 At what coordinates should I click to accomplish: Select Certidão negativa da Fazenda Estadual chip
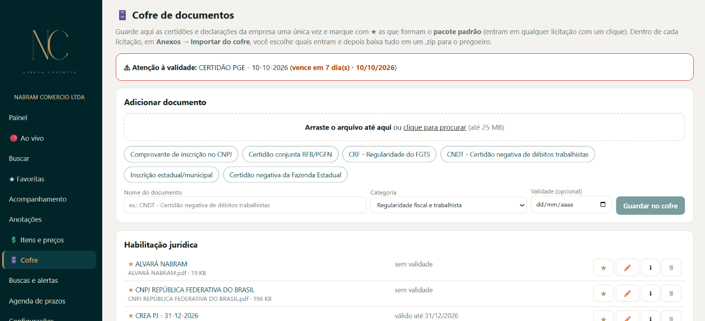click(285, 175)
